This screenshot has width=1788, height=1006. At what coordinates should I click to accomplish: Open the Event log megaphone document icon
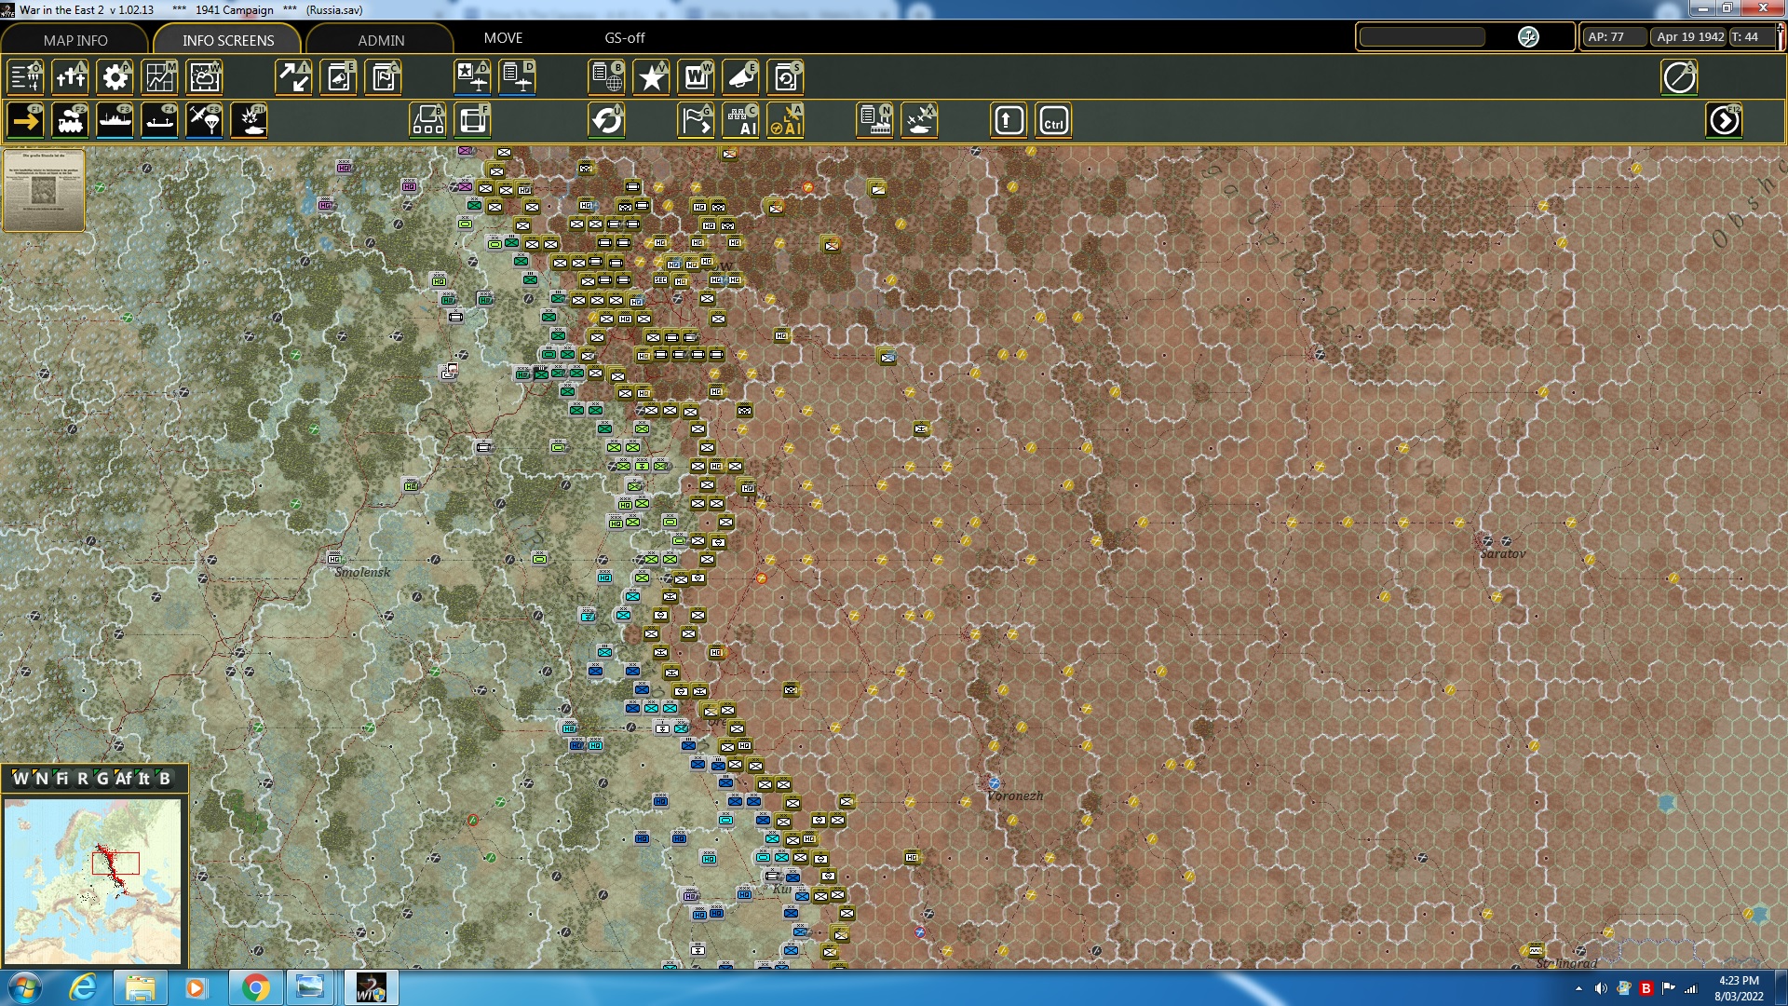point(338,77)
